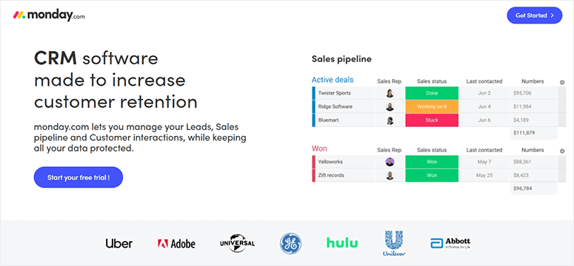Click the Get Started button
The height and width of the screenshot is (266, 574).
click(x=535, y=16)
